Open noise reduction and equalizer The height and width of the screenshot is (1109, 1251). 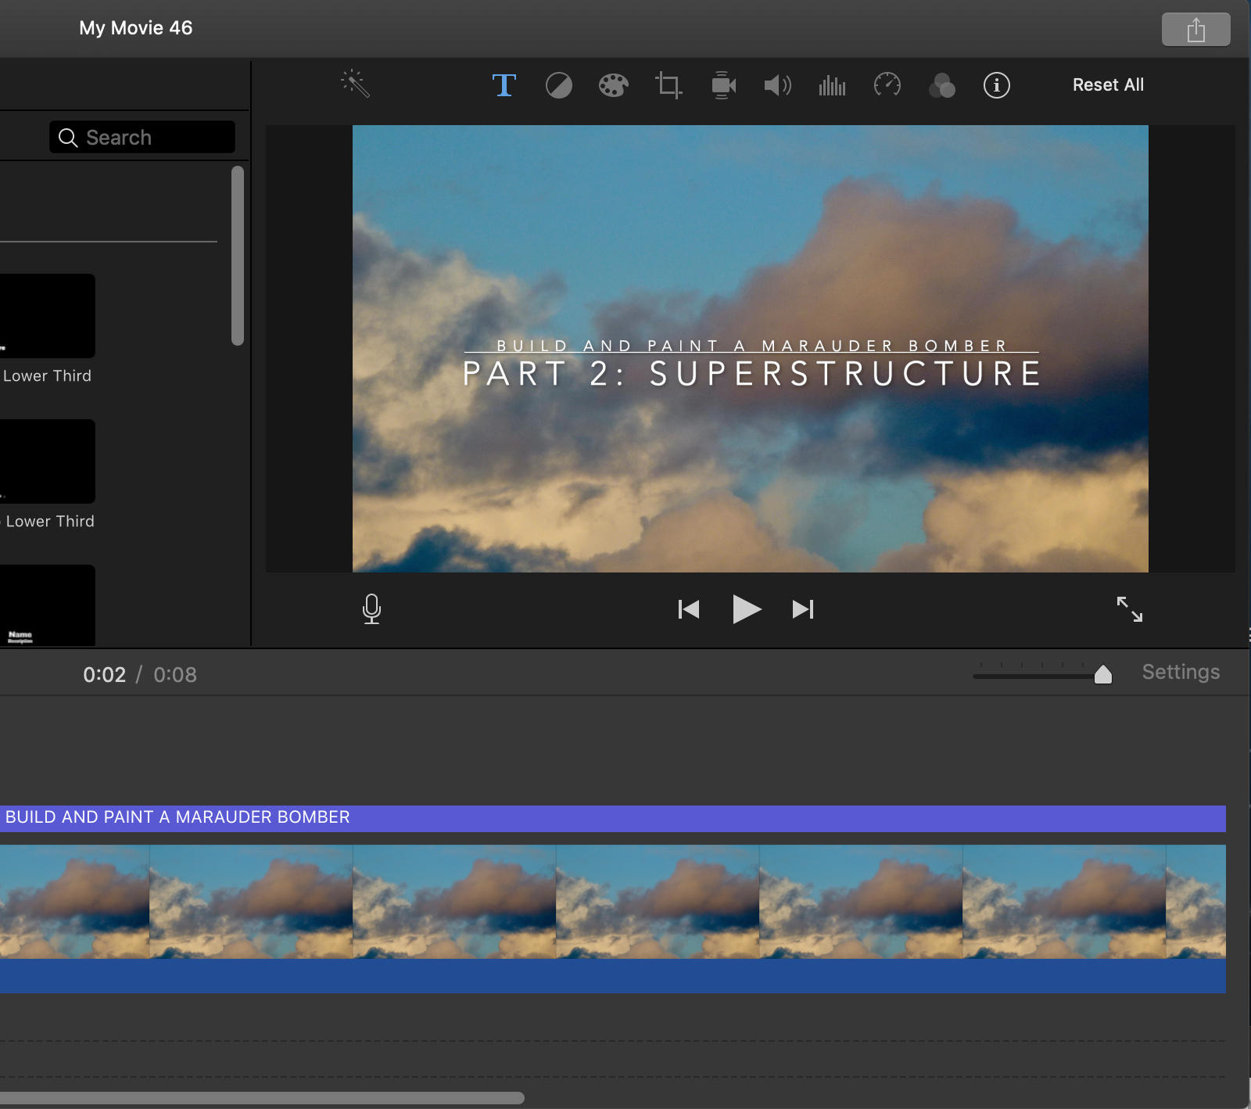pos(832,85)
